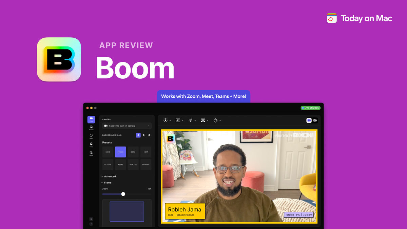The width and height of the screenshot is (407, 229).
Task: Select the CLASSIC preset
Action: (x=108, y=165)
